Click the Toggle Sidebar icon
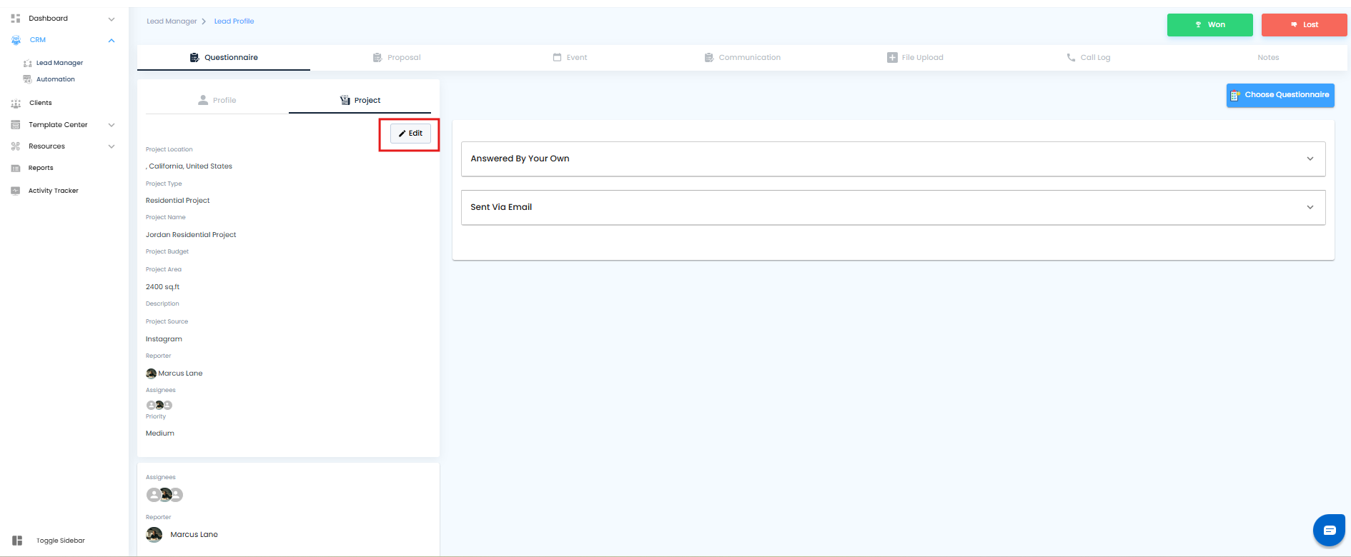Image resolution: width=1351 pixels, height=557 pixels. point(17,541)
